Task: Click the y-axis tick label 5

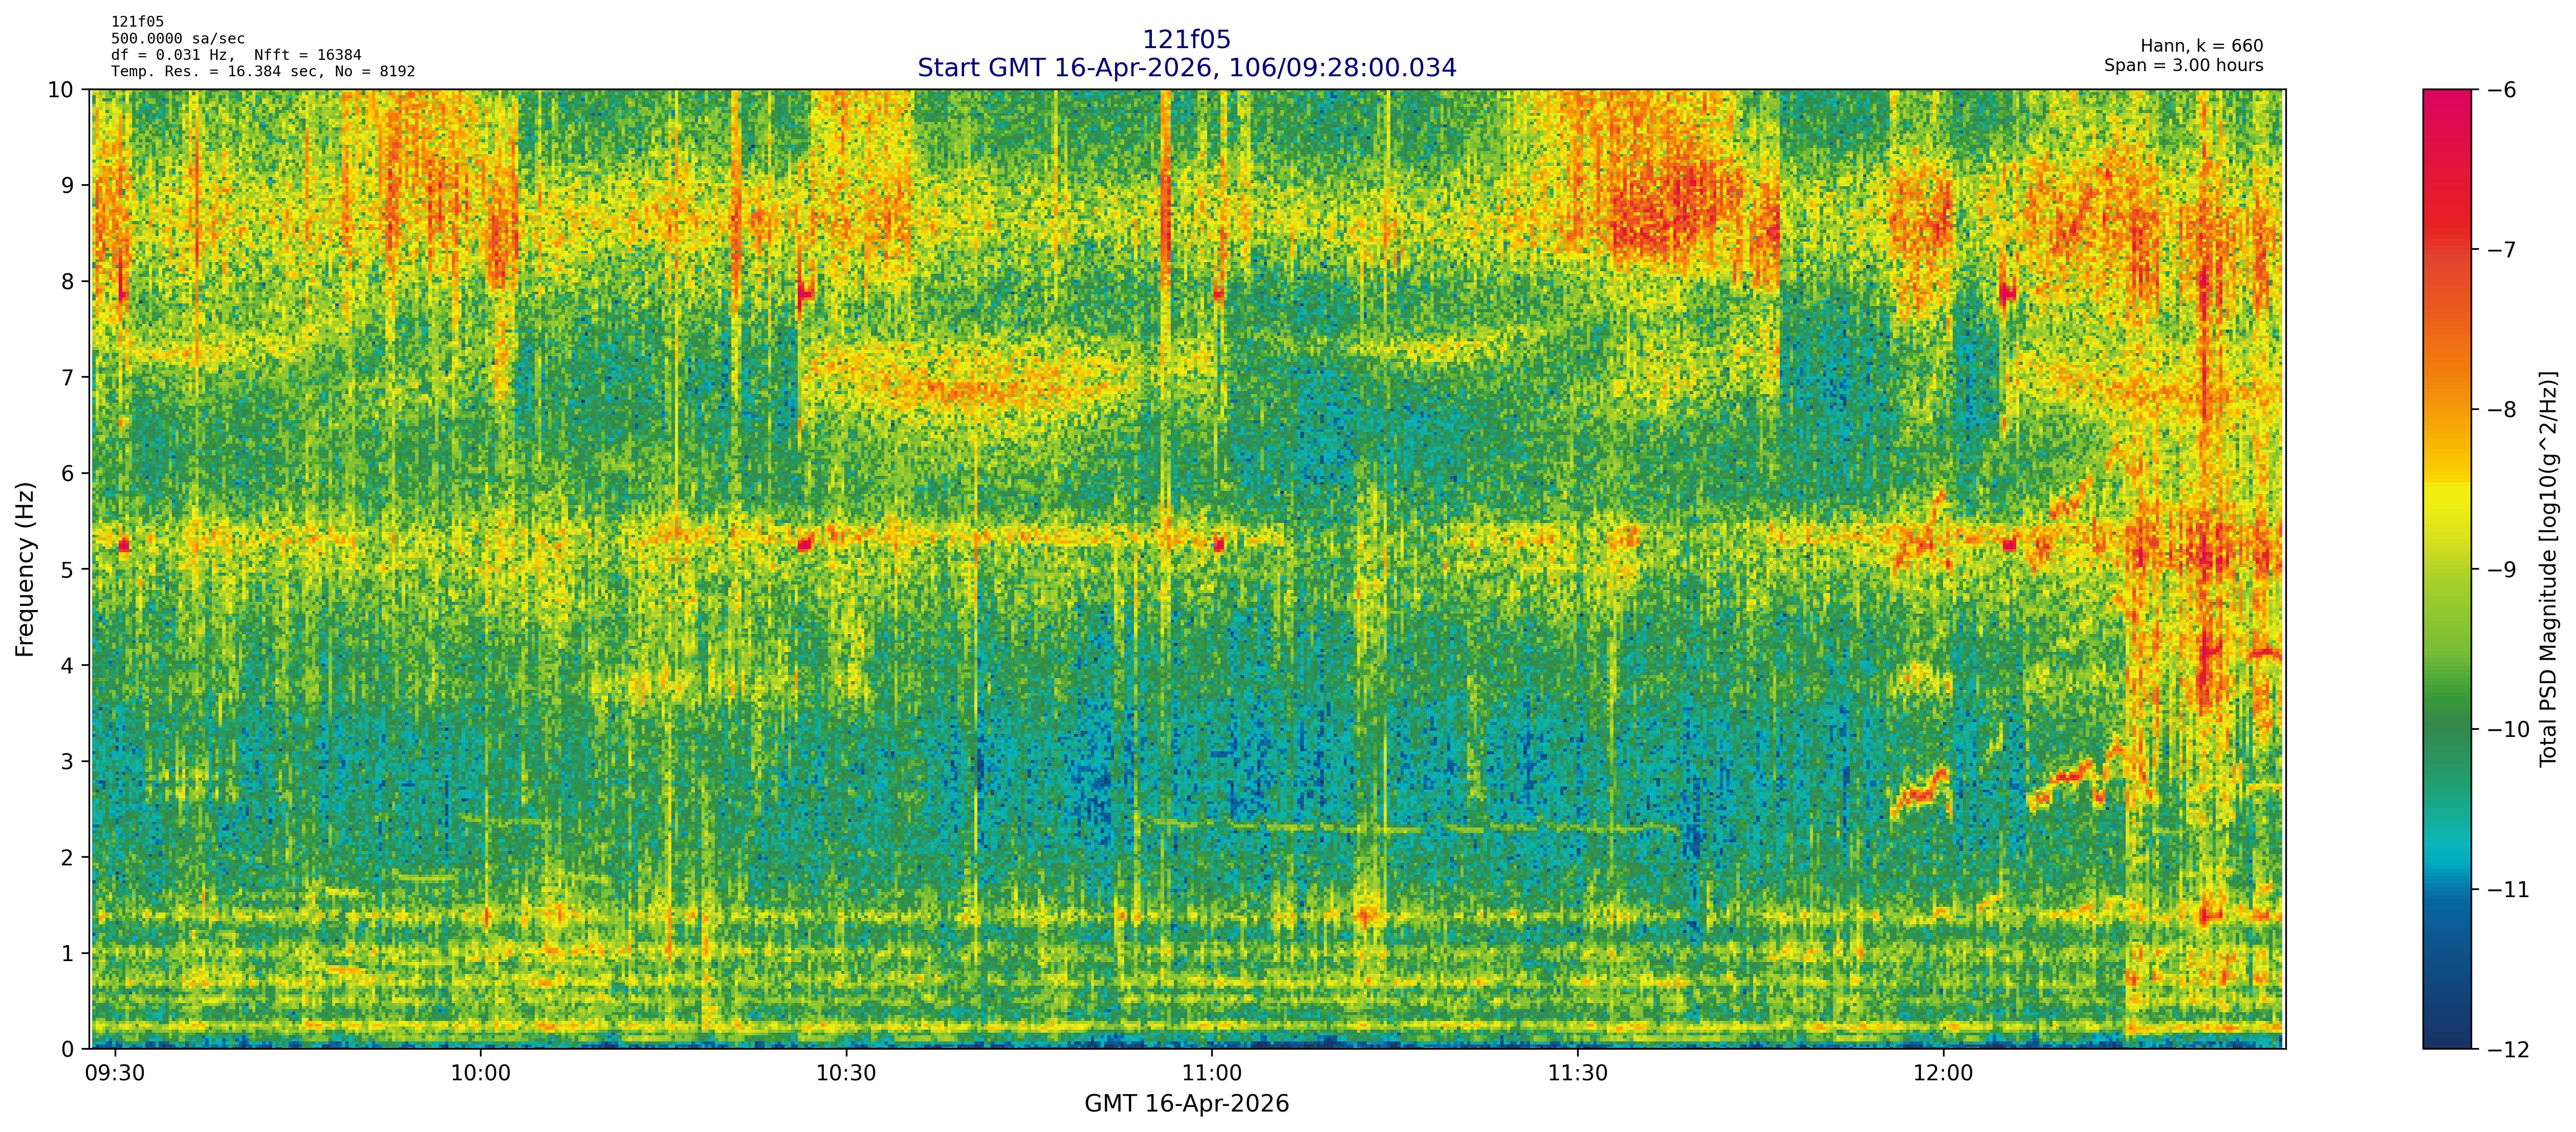Action: pos(67,569)
